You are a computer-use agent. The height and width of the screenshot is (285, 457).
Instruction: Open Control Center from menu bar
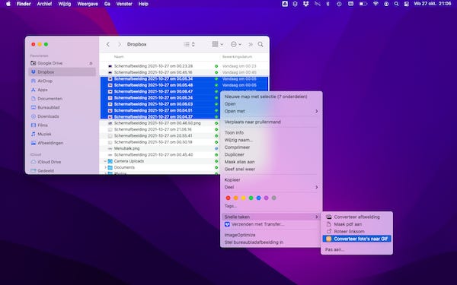(406, 4)
